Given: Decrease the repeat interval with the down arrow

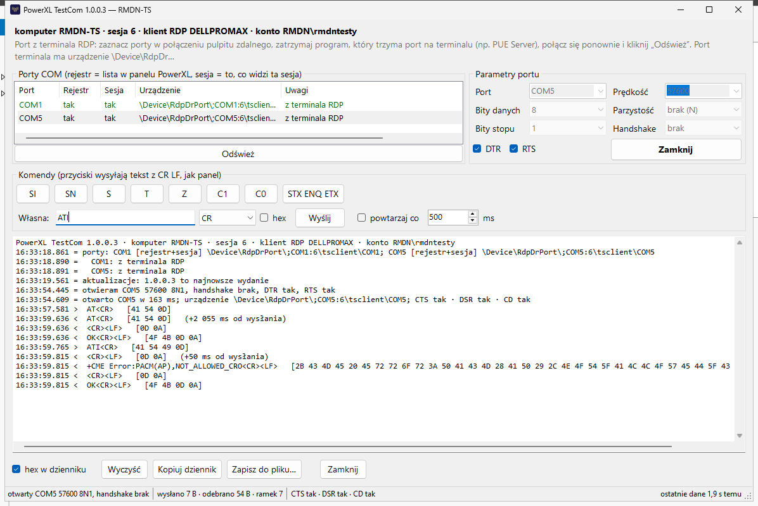Looking at the screenshot, I should tap(473, 221).
